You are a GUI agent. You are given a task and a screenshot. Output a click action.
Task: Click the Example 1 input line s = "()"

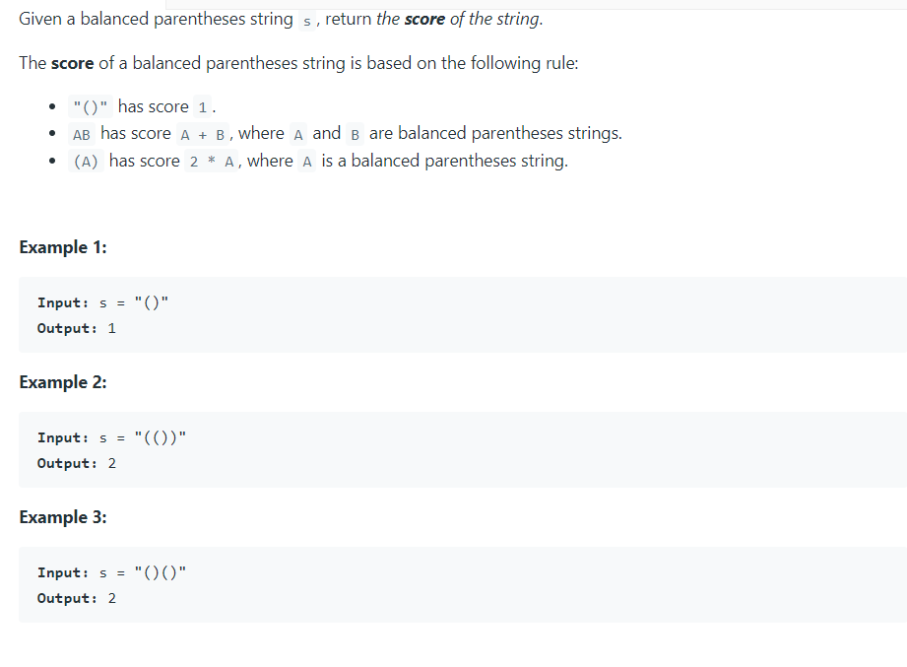pos(103,302)
